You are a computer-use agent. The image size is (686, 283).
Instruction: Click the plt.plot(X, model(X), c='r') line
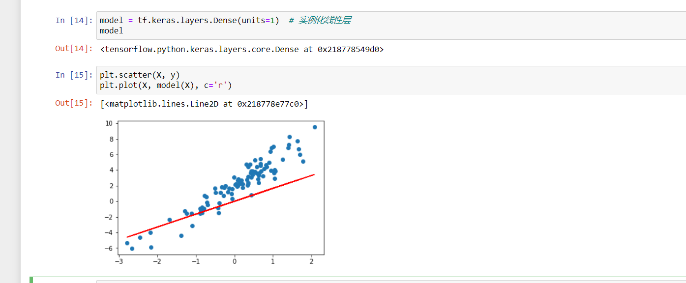pyautogui.click(x=166, y=85)
